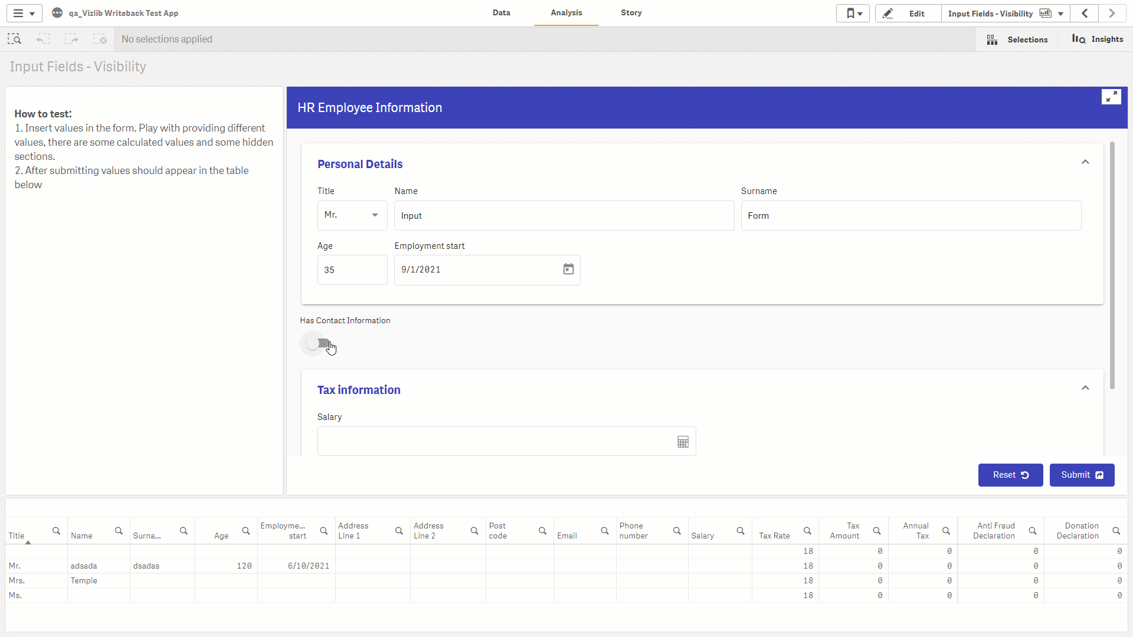This screenshot has height=637, width=1133.
Task: Click the Reset button
Action: coord(1010,475)
